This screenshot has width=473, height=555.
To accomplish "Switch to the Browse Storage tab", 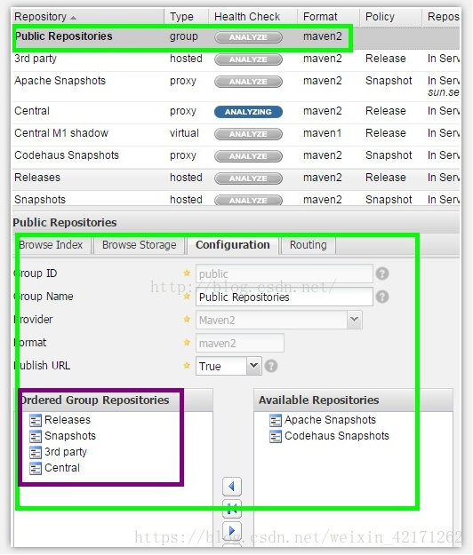I will [139, 245].
